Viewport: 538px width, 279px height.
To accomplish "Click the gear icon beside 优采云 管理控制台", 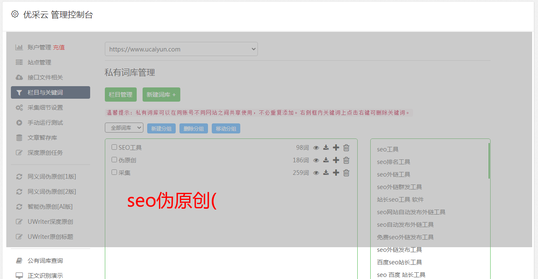I will coord(15,14).
